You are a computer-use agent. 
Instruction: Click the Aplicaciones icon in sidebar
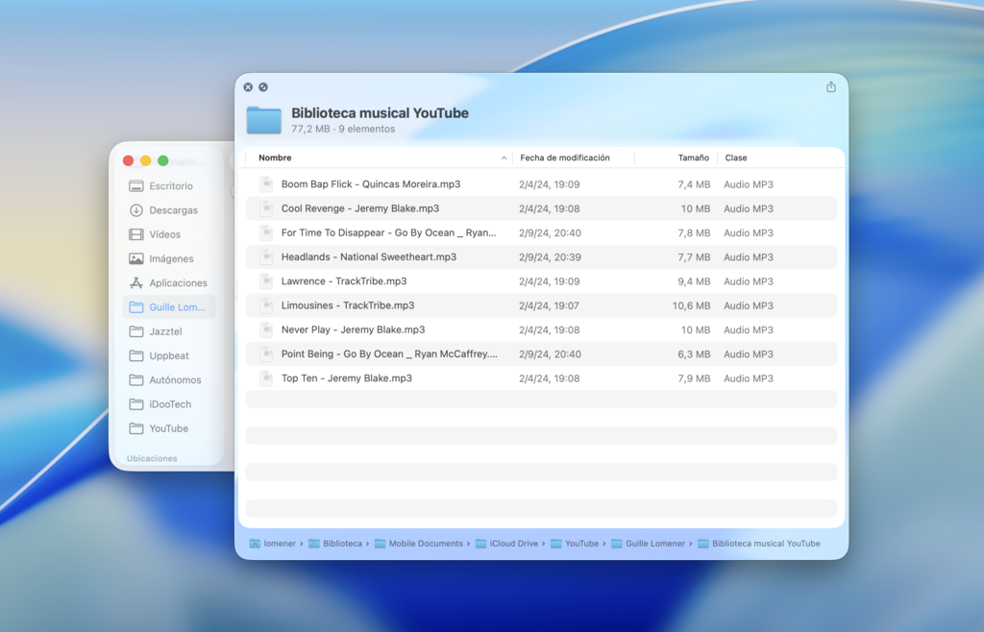[136, 282]
